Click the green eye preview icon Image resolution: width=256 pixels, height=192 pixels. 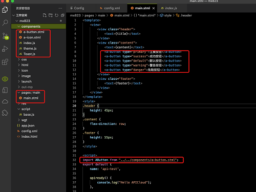coord(5,79)
